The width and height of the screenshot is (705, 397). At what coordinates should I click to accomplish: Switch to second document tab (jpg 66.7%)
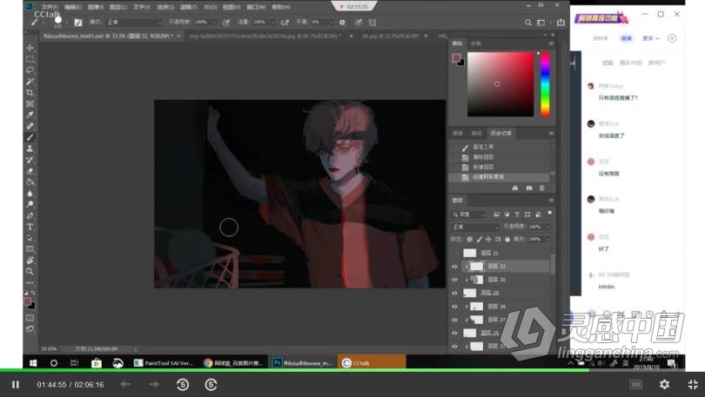click(x=265, y=36)
